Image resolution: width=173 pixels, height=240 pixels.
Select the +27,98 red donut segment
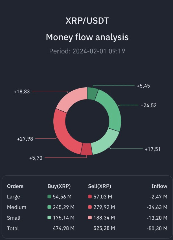coord(62,131)
